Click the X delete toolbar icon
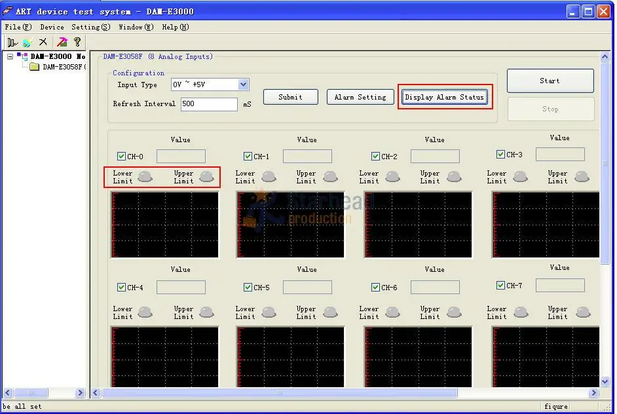The width and height of the screenshot is (617, 414). point(43,42)
